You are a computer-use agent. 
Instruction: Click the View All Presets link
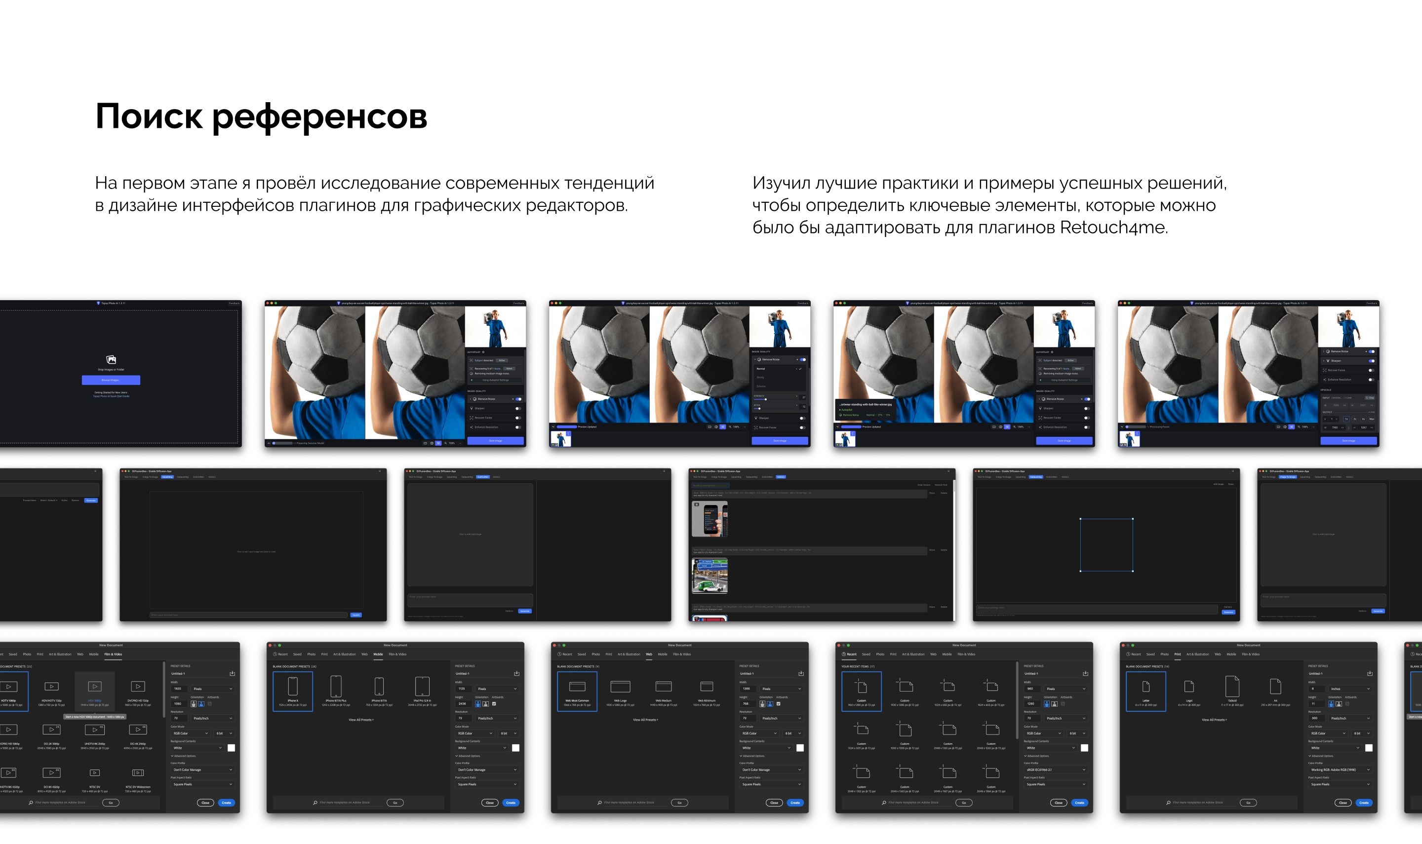[361, 720]
